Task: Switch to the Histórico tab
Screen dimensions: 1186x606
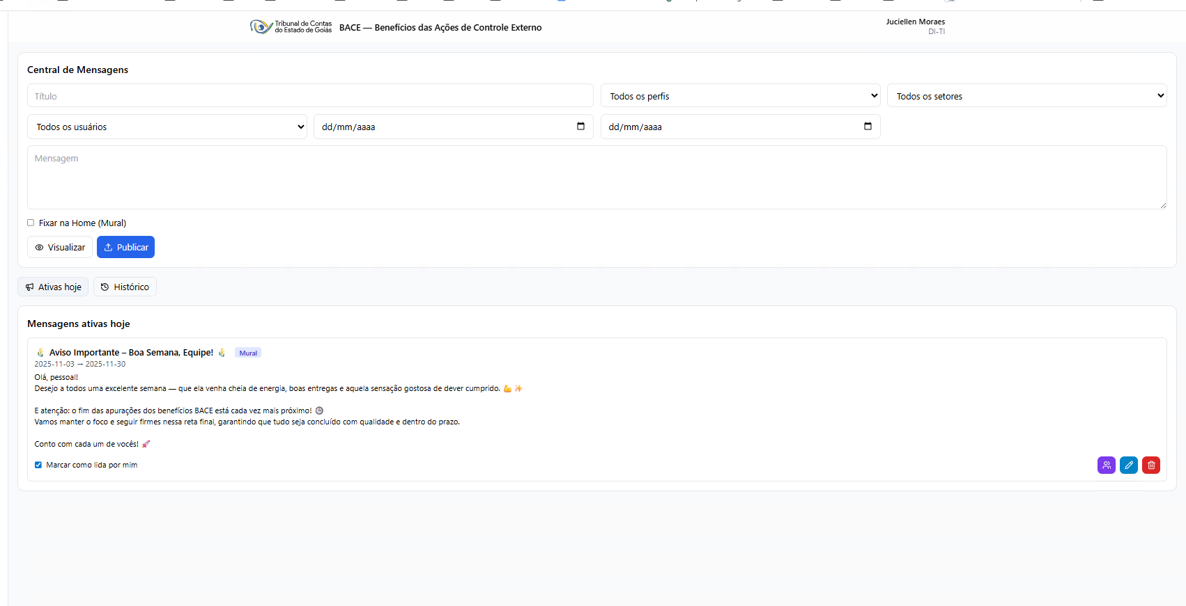Action: pos(125,287)
